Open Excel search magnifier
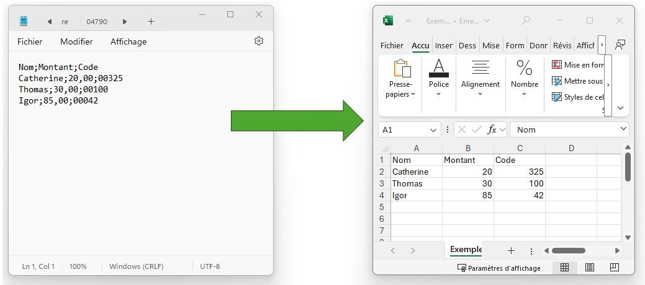The width and height of the screenshot is (645, 285). click(526, 20)
